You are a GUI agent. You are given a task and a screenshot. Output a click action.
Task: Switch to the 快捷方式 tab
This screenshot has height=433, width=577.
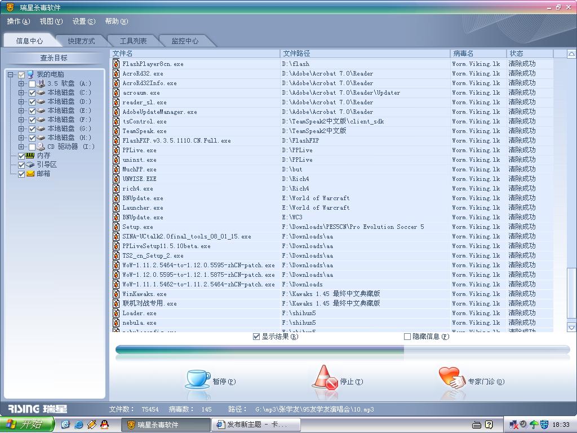point(81,41)
